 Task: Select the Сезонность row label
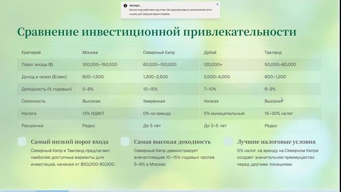click(x=33, y=101)
